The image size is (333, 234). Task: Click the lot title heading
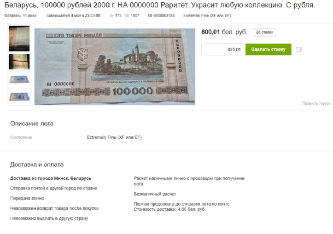pyautogui.click(x=160, y=5)
